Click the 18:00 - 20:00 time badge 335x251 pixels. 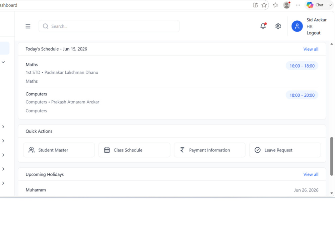coord(302,95)
